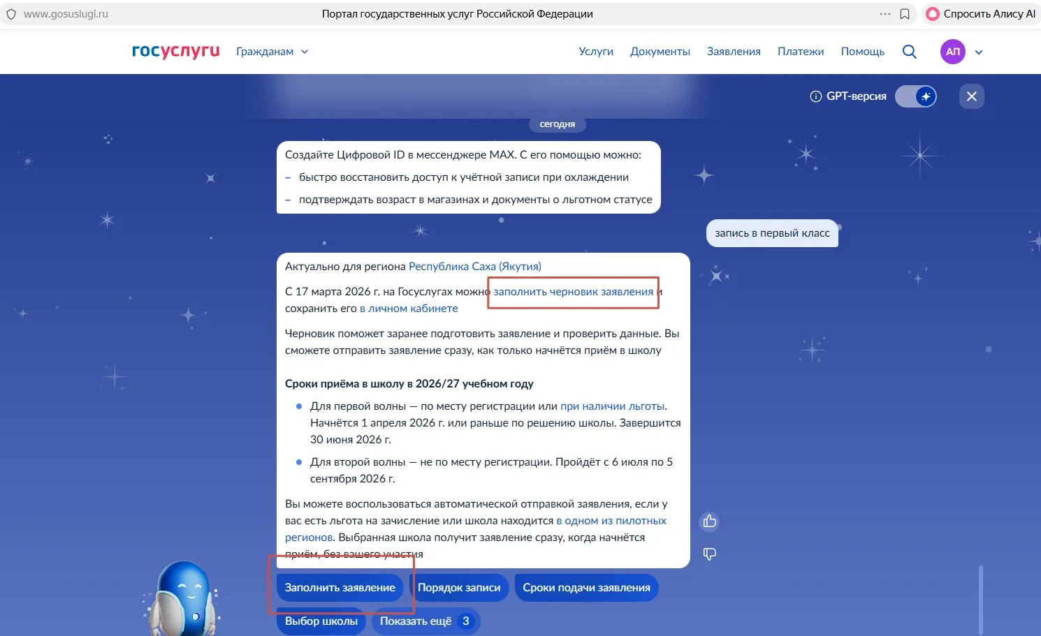This screenshot has height=636, width=1041.
Task: Bookmark the page with bookmark icon
Action: (x=905, y=14)
